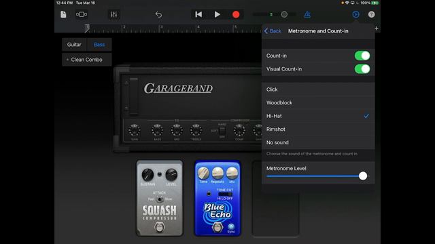This screenshot has height=244, width=435.
Task: Turn the amp Gain knob
Action: [135, 130]
